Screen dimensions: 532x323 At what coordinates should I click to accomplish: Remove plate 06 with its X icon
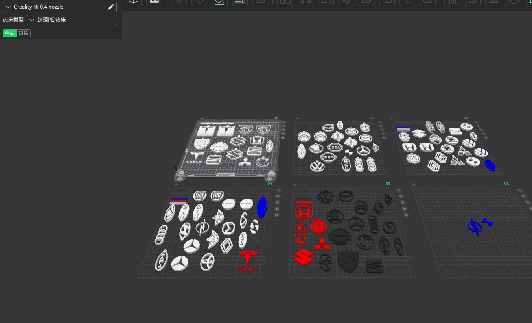point(519,190)
